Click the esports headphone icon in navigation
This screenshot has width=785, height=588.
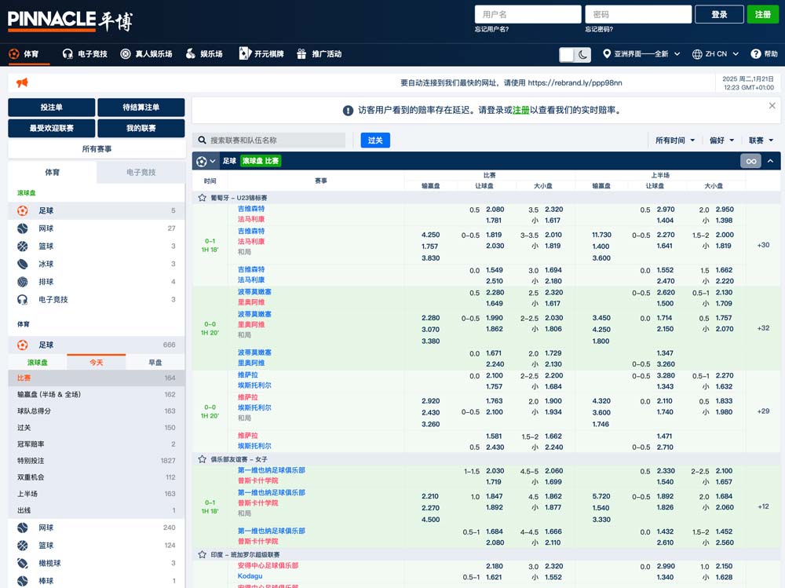point(68,54)
